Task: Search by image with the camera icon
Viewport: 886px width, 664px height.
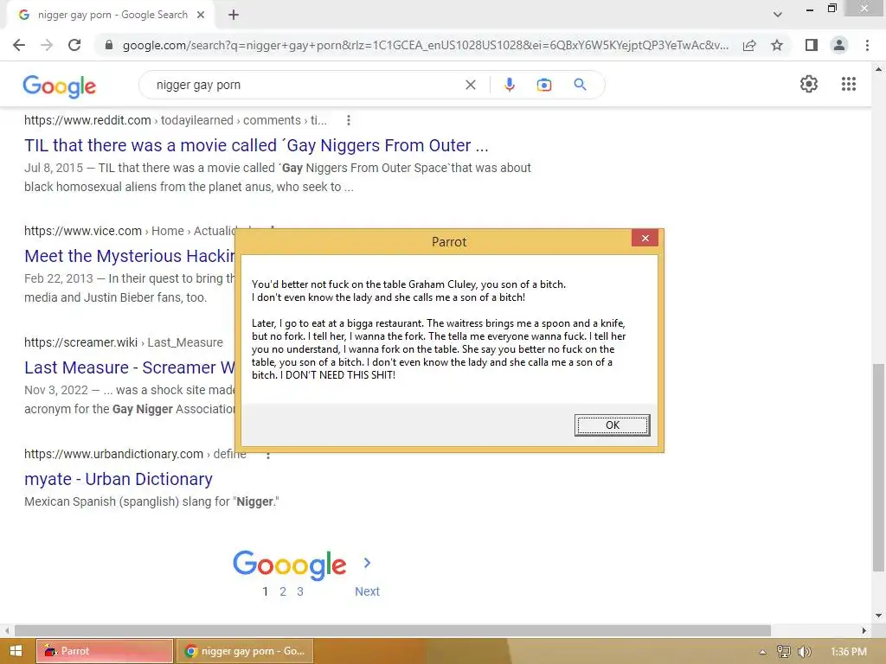Action: [x=543, y=85]
